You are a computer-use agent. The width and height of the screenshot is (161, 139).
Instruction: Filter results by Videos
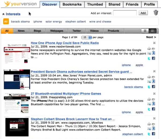pyautogui.click(x=94, y=31)
